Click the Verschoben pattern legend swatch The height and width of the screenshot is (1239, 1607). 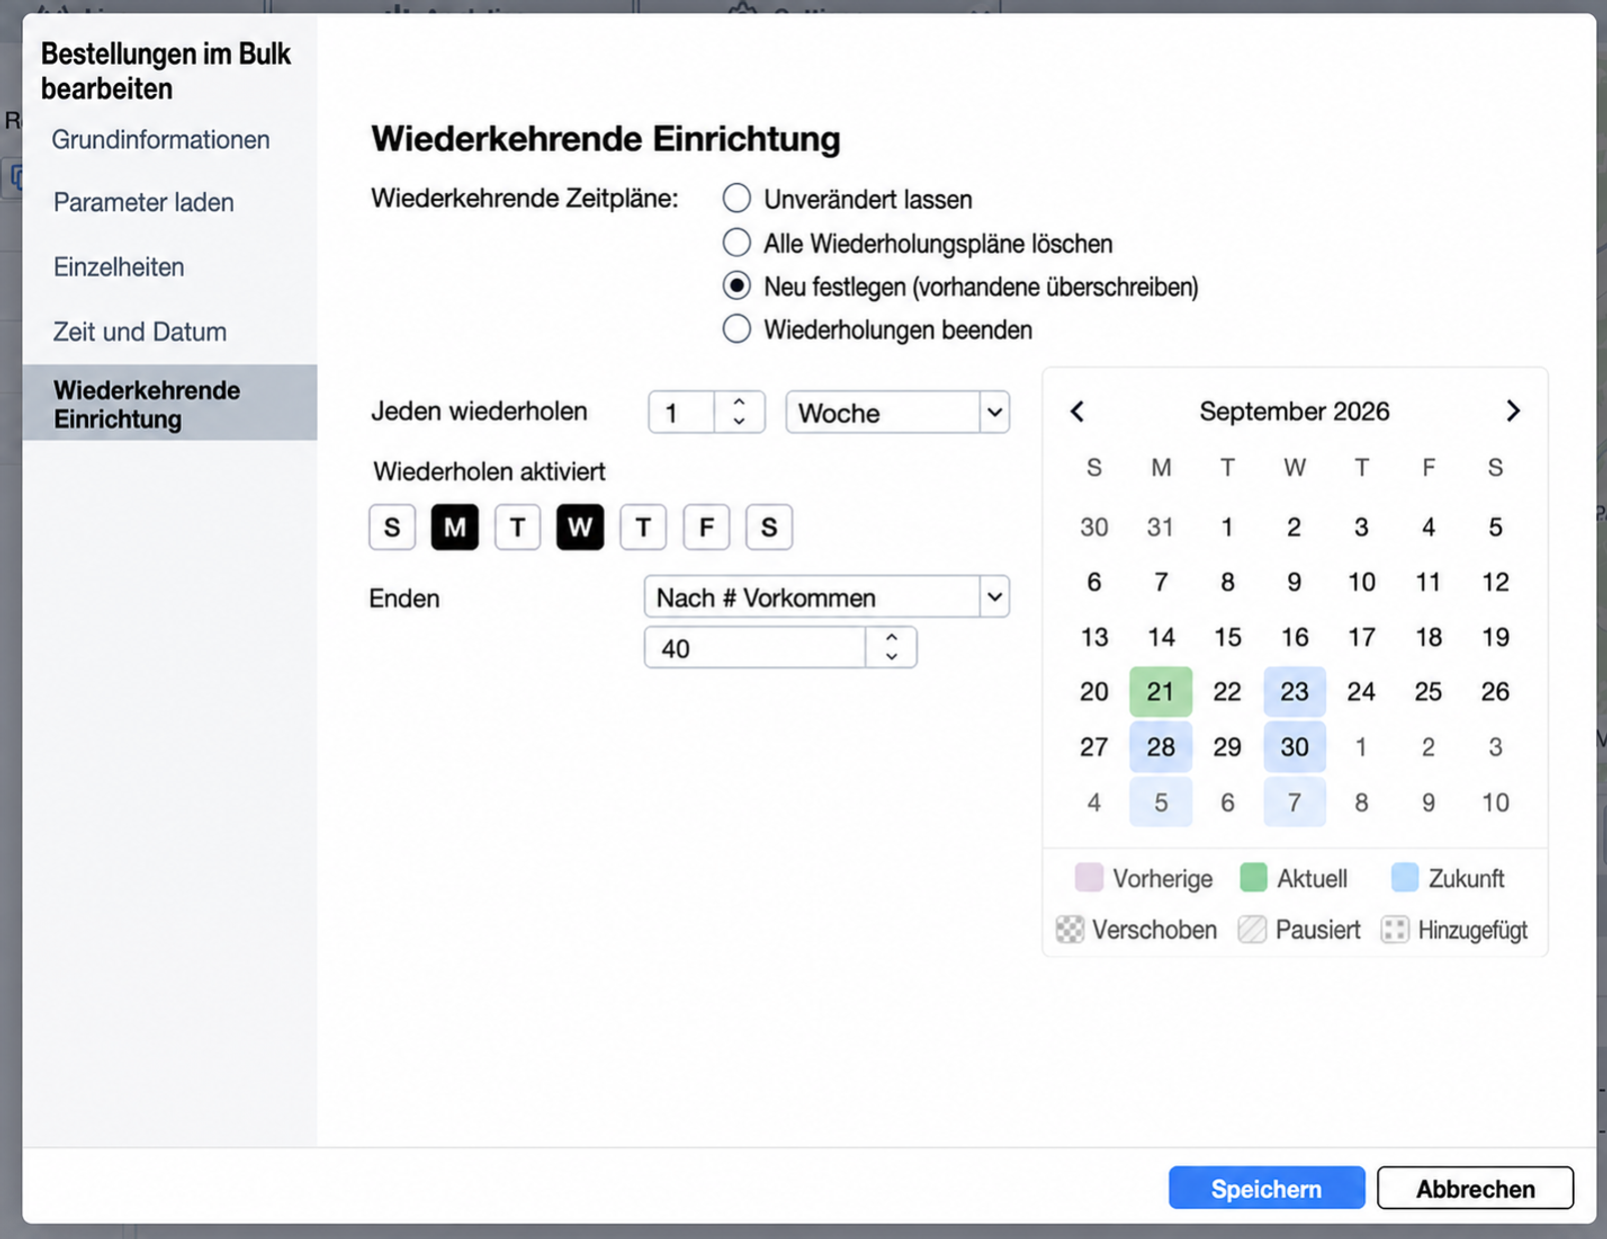[1069, 929]
